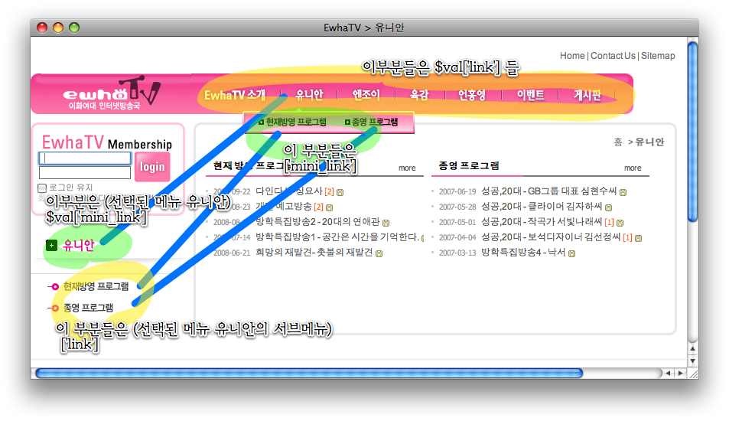The height and width of the screenshot is (421, 729).
Task: Open 방학특집방송1 - 공간은 시간을 기억한다 post
Action: coord(337,237)
